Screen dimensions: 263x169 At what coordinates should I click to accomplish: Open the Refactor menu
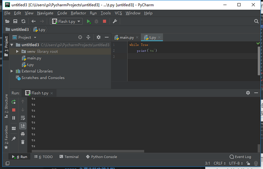(78, 13)
